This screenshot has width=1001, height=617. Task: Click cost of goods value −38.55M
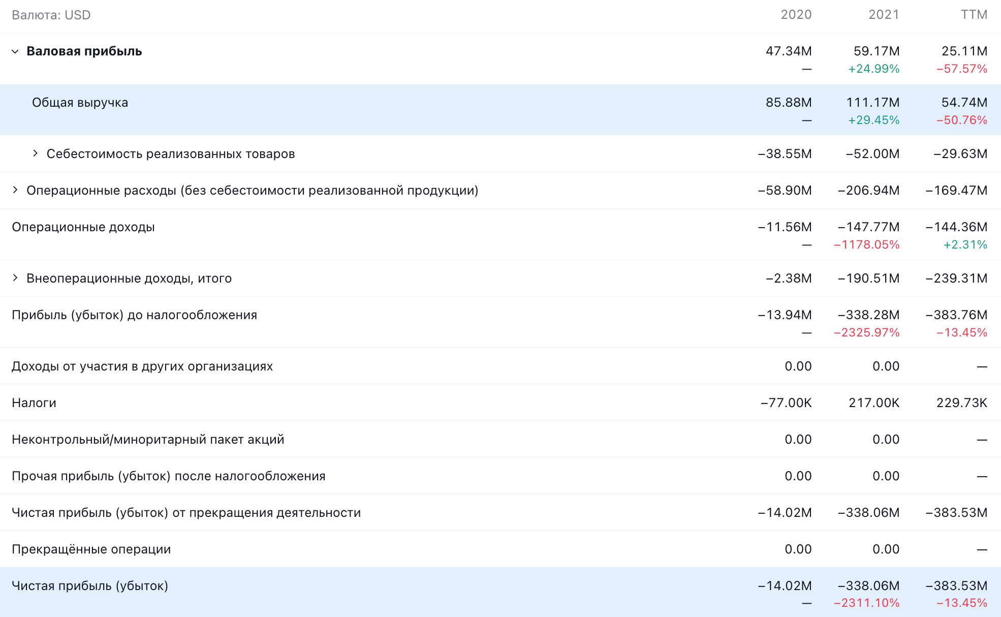pos(785,154)
